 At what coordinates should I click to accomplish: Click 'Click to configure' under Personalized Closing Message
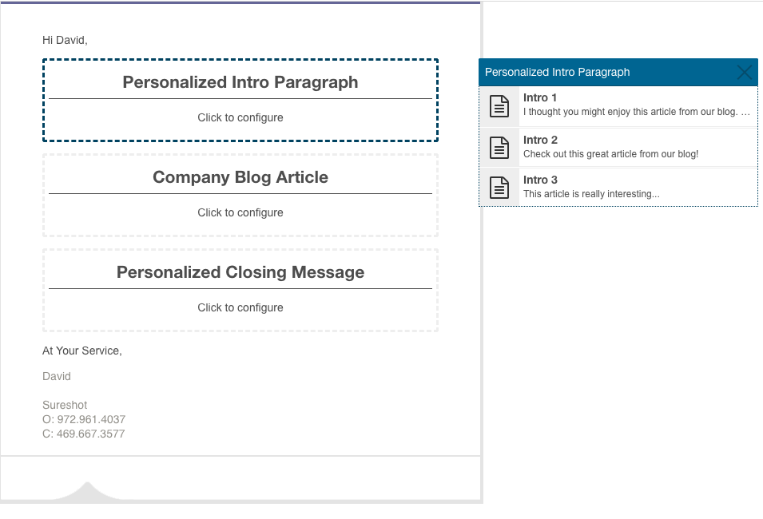240,307
